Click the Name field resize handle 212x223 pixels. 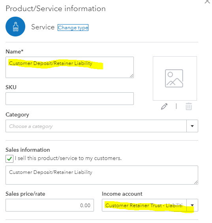(x=131, y=76)
